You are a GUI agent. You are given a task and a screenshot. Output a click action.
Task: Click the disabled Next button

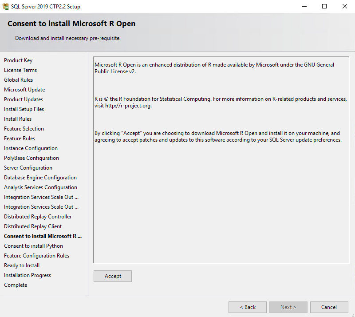coord(288,307)
